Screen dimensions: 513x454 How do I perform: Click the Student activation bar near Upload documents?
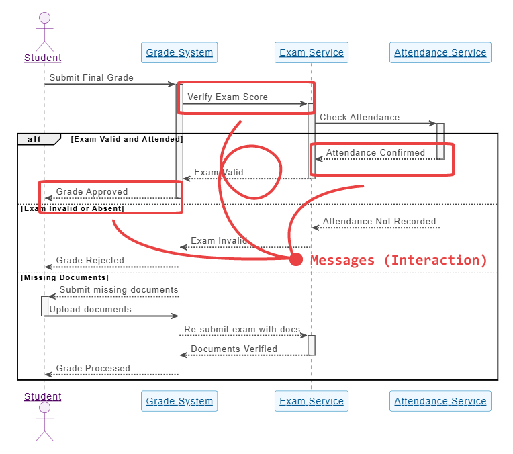click(x=44, y=306)
